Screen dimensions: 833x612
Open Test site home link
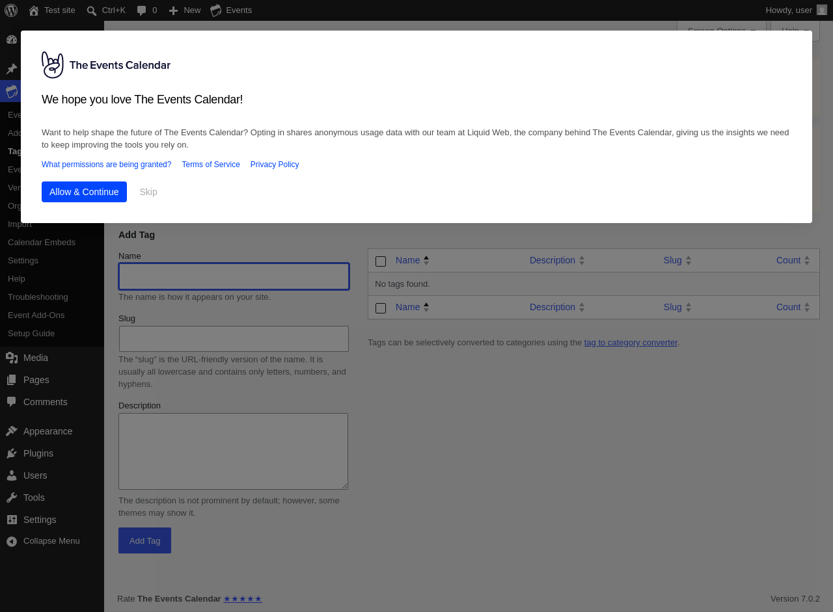pos(52,10)
